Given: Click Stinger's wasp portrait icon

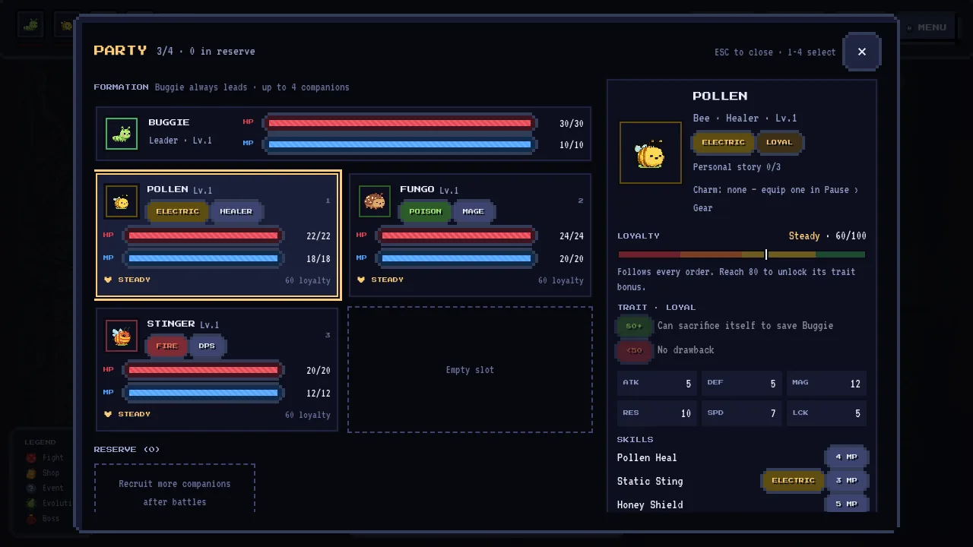Looking at the screenshot, I should 122,336.
